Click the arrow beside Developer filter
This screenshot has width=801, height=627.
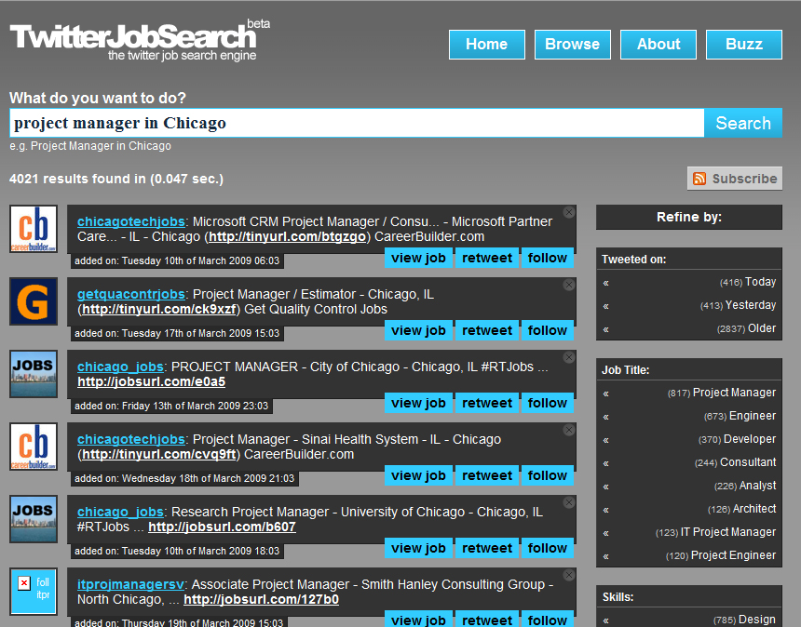[x=605, y=440]
